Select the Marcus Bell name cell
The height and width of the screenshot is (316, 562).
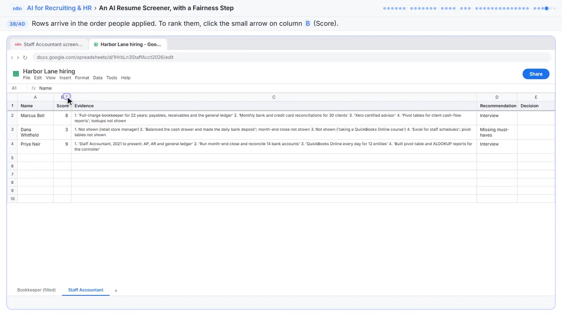[35, 118]
